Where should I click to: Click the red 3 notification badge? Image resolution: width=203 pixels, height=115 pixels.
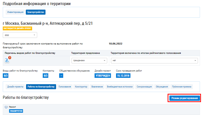[x=10, y=58]
